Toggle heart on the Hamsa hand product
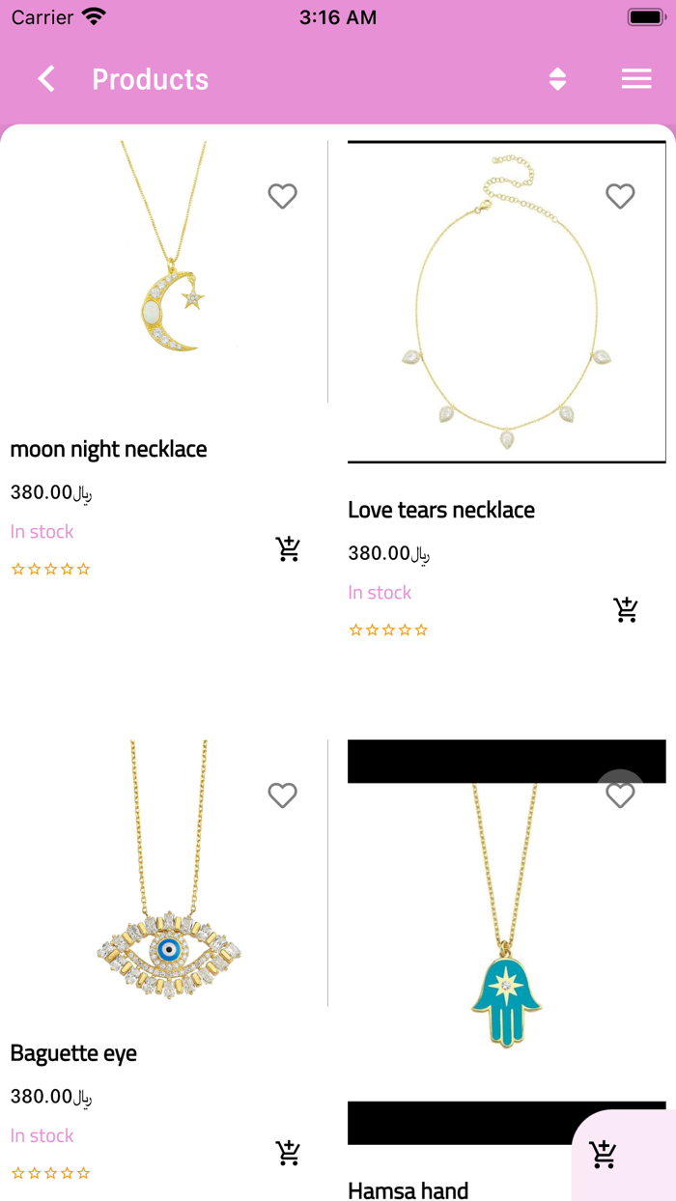Screen dimensions: 676x1201 [620, 795]
